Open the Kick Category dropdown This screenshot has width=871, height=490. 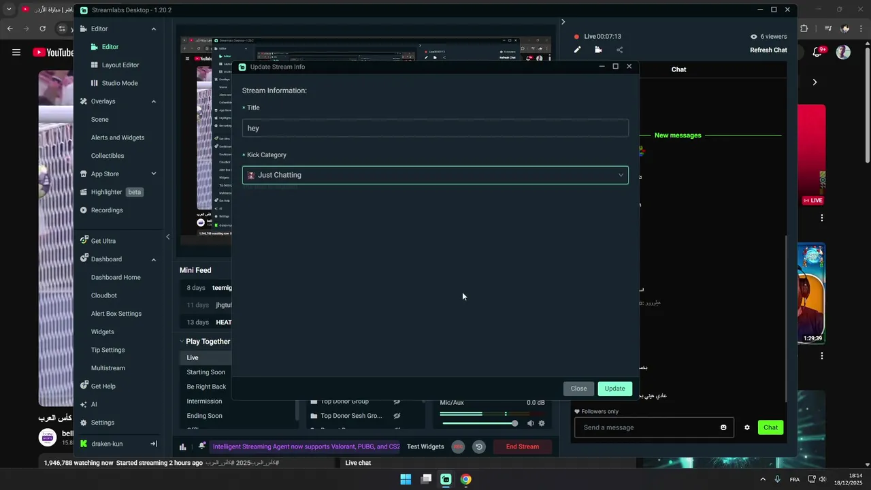pos(435,175)
